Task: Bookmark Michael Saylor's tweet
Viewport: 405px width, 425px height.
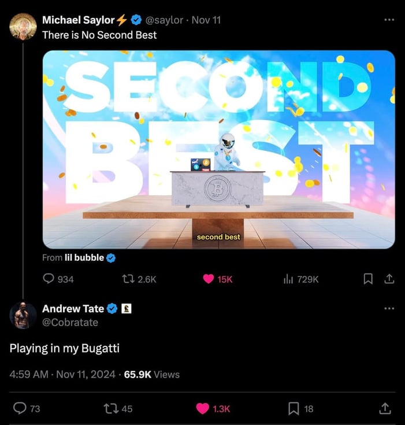Action: (x=368, y=279)
